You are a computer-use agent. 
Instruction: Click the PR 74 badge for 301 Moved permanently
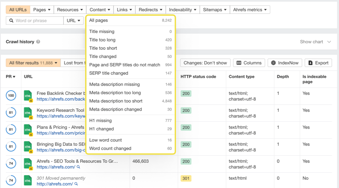pyautogui.click(x=11, y=180)
